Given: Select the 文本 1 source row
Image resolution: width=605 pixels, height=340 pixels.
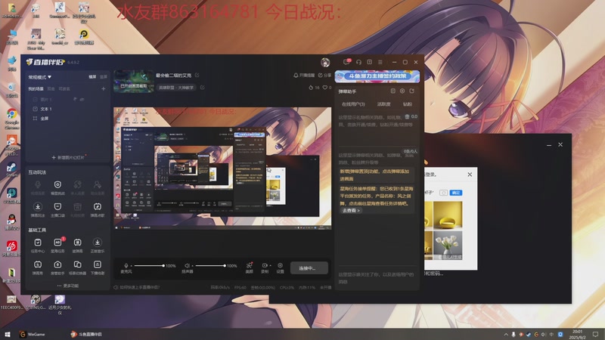Looking at the screenshot, I should [68, 109].
